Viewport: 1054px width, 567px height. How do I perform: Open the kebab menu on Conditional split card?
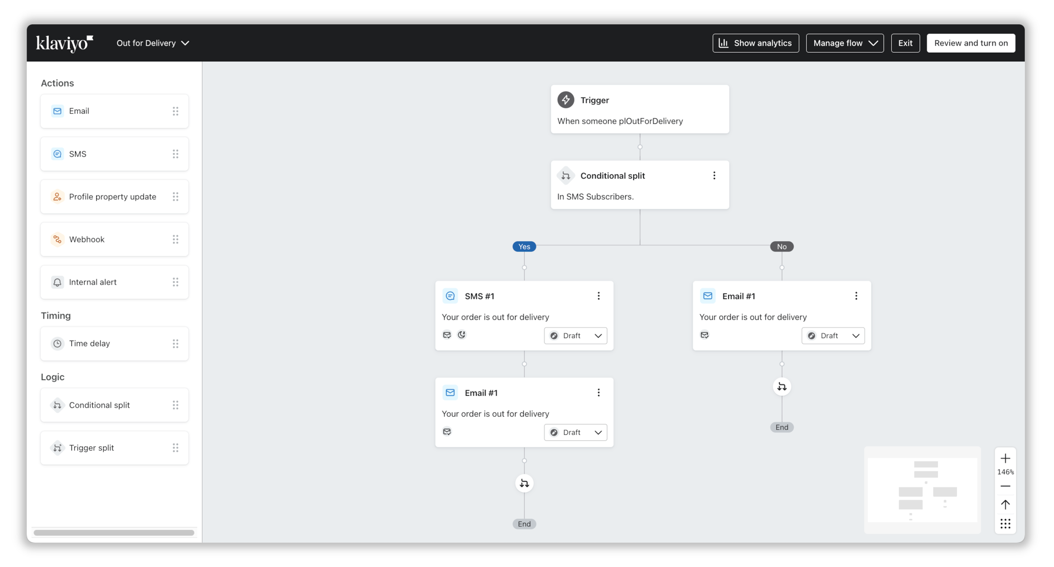click(x=714, y=175)
